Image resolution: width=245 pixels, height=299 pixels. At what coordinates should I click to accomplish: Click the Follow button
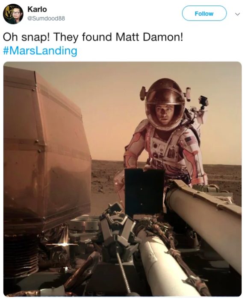click(204, 14)
